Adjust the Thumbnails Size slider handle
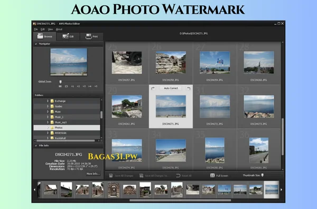This screenshot has width=317, height=209. point(263,175)
